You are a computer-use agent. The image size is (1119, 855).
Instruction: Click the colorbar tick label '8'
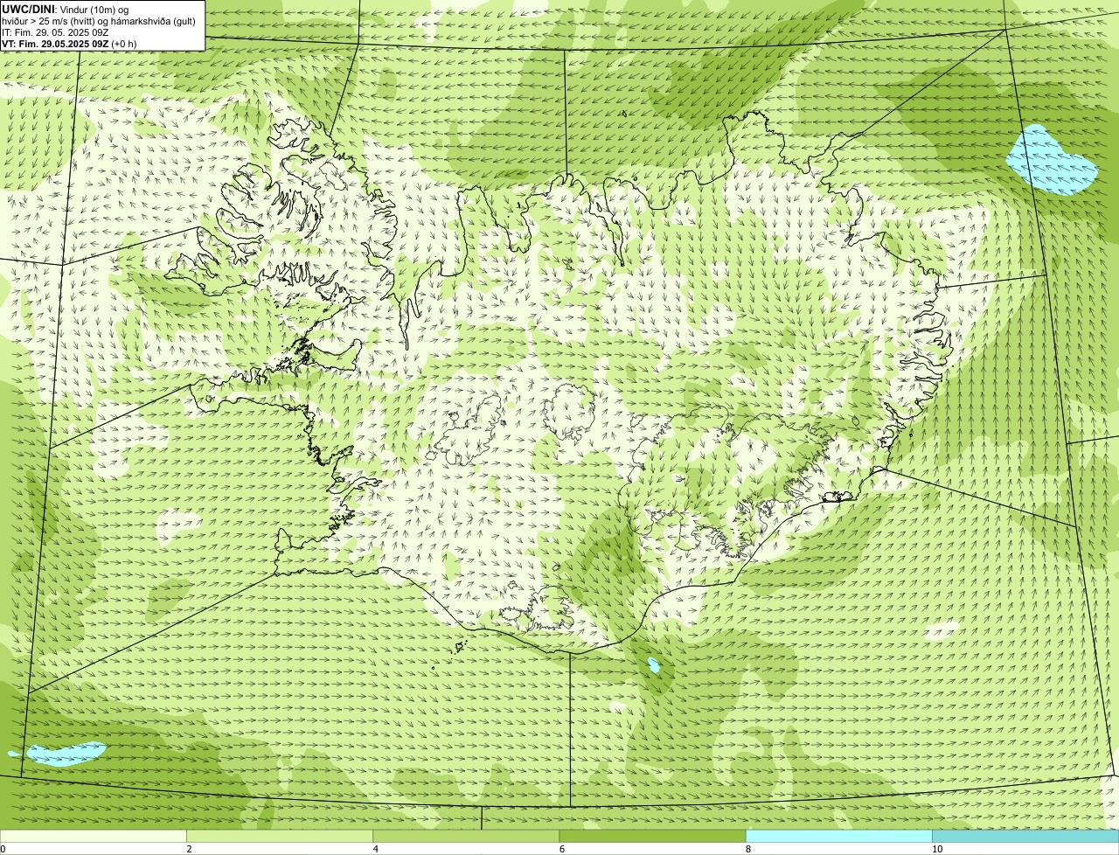click(x=747, y=849)
